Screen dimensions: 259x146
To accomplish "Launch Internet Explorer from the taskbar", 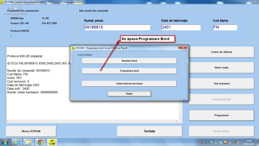I will point(17,142).
